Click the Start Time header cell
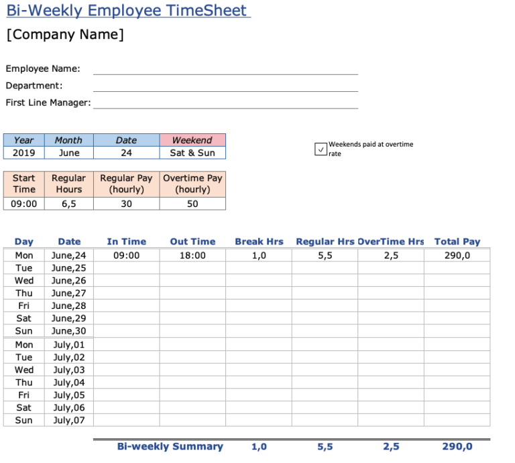The height and width of the screenshot is (463, 515). pos(24,184)
